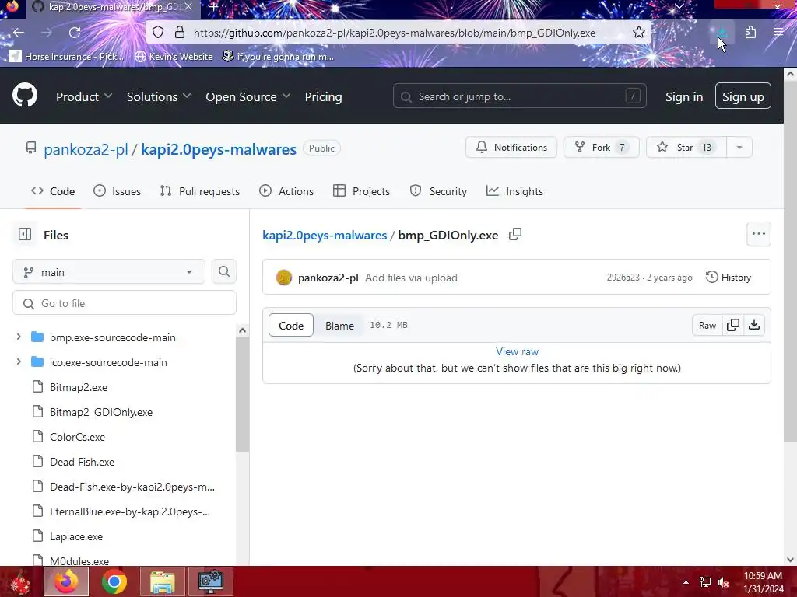Screen dimensions: 797x597
Task: Click the muted volume tray icon
Action: click(x=724, y=582)
